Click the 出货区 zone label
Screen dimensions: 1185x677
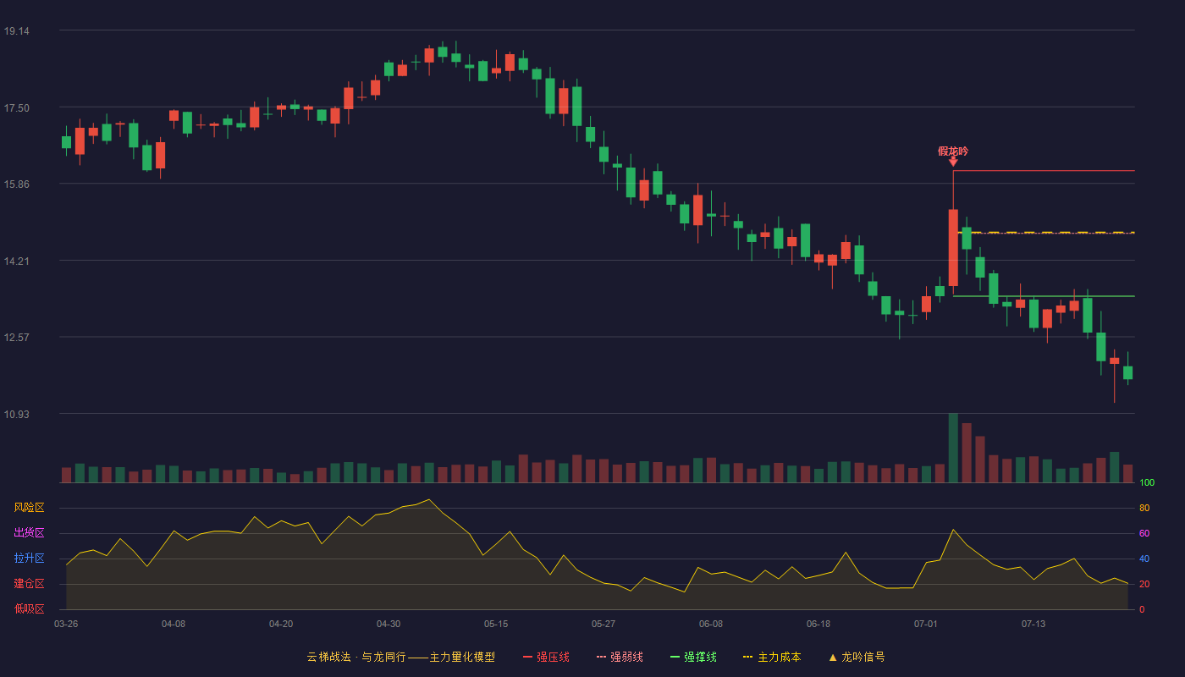point(29,533)
